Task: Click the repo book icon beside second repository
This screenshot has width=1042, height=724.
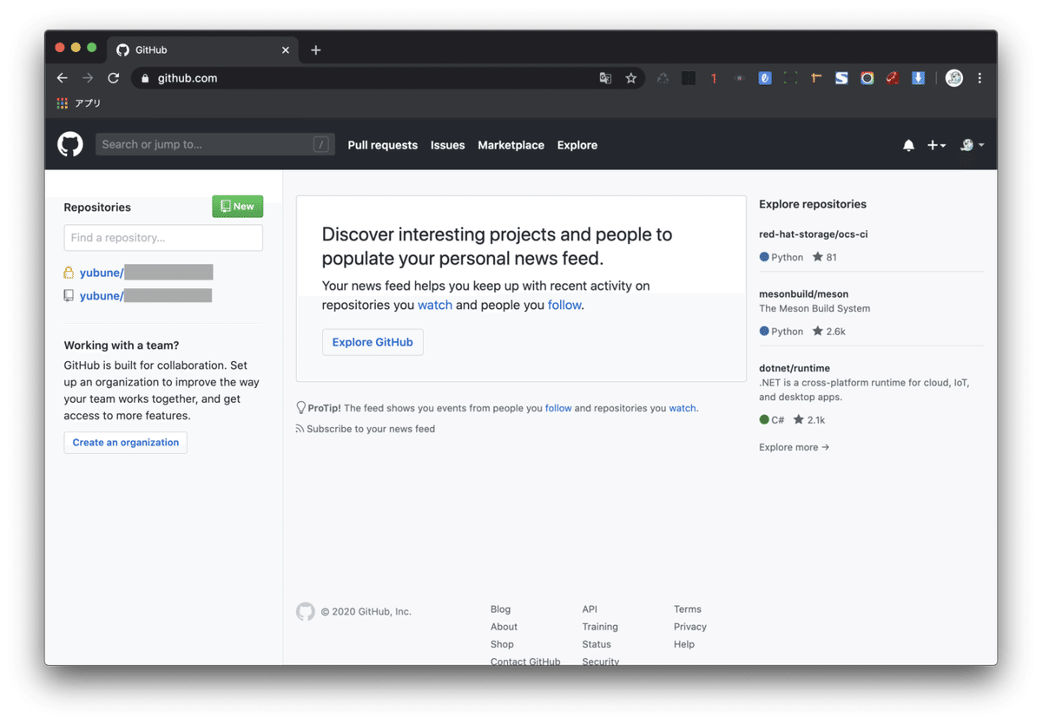Action: (69, 296)
